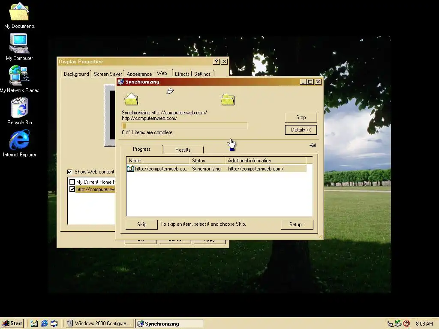Image resolution: width=439 pixels, height=329 pixels.
Task: Click the Additional information URL cell
Action: tap(256, 169)
